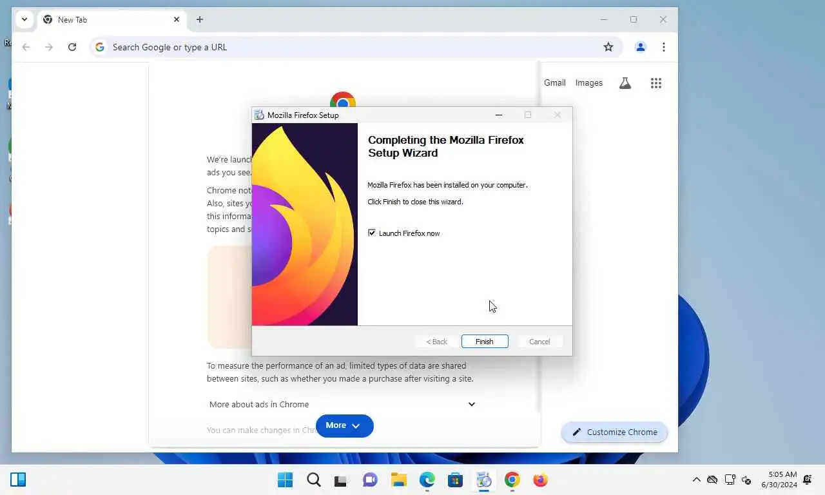This screenshot has height=495, width=825.
Task: Click Chrome's back arrow
Action: click(x=26, y=47)
